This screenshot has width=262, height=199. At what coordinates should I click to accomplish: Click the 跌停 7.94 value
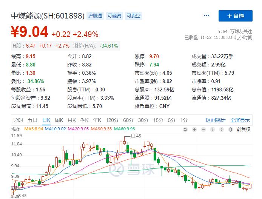154,65
